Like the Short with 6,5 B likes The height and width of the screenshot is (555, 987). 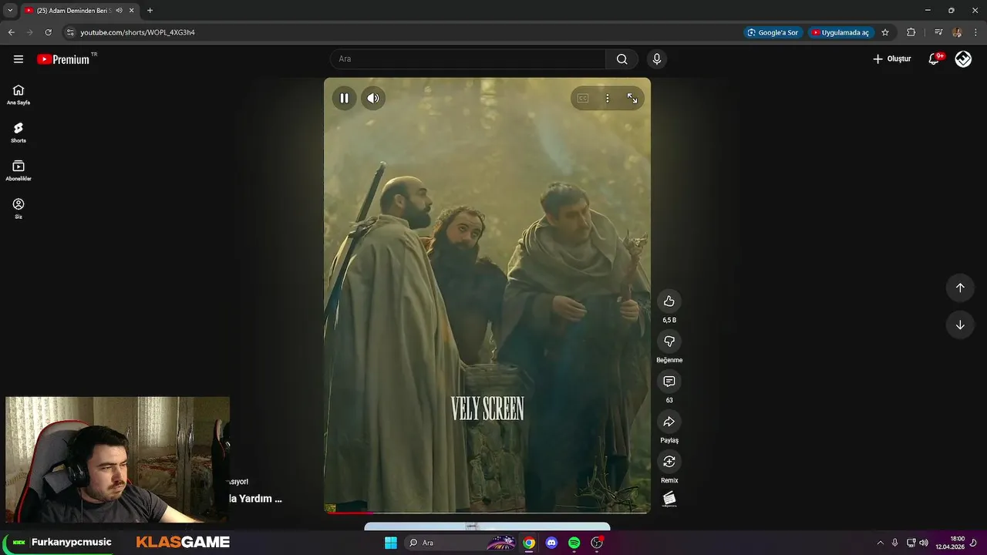(669, 301)
